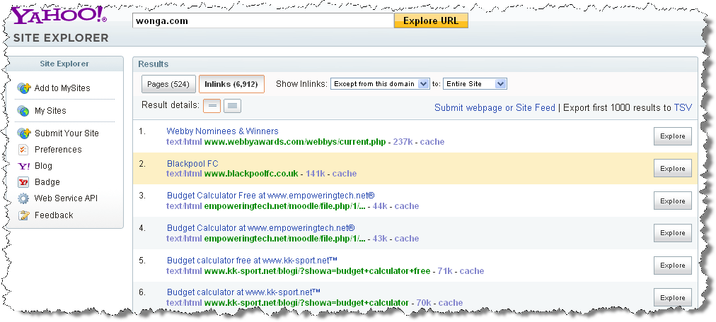This screenshot has width=716, height=322.
Task: Click the Web Service API gear icon
Action: (23, 198)
